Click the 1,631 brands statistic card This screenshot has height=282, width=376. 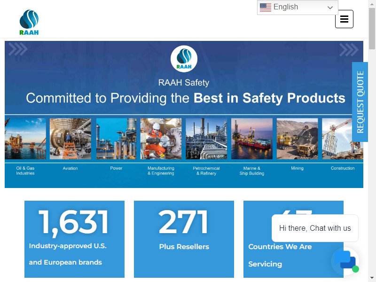click(74, 239)
